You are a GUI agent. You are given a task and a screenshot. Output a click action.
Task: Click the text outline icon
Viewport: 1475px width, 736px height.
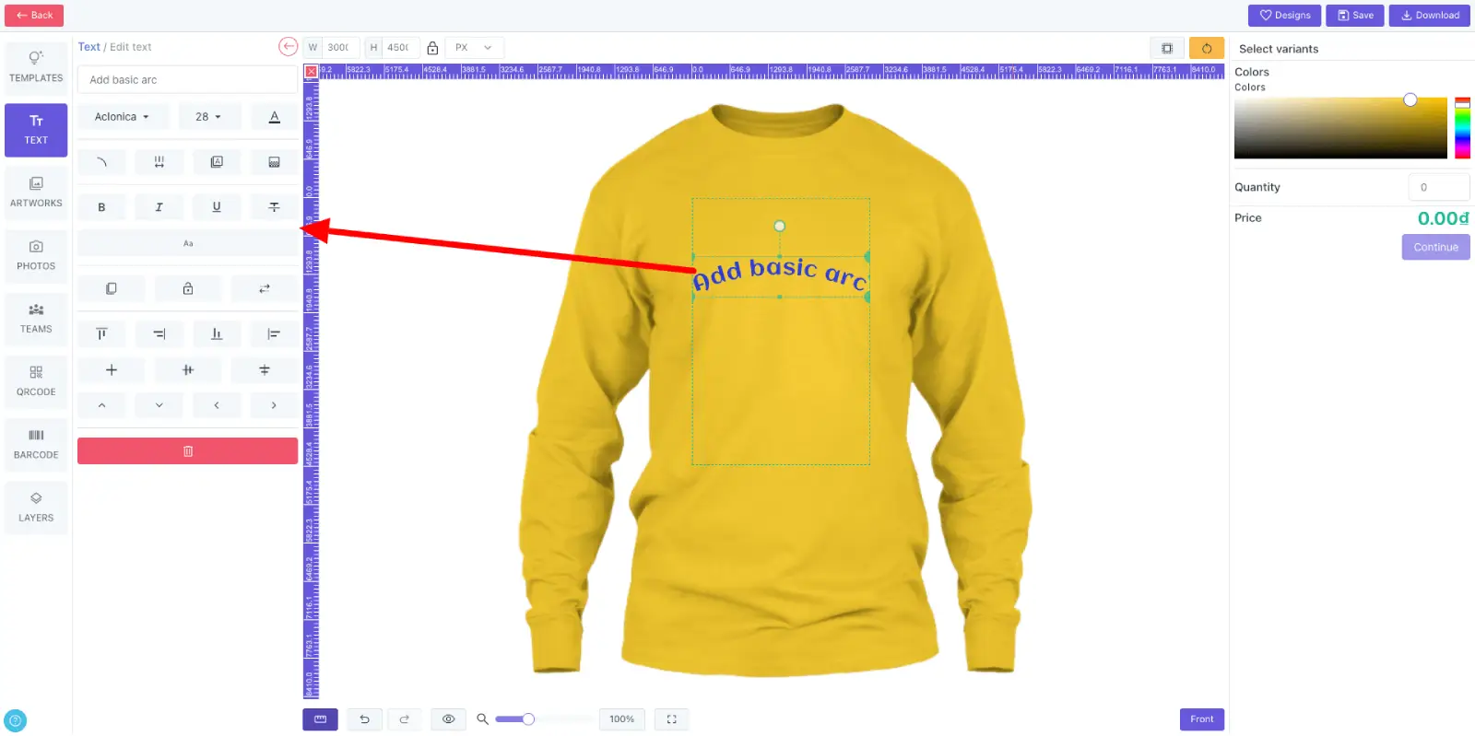pyautogui.click(x=217, y=162)
